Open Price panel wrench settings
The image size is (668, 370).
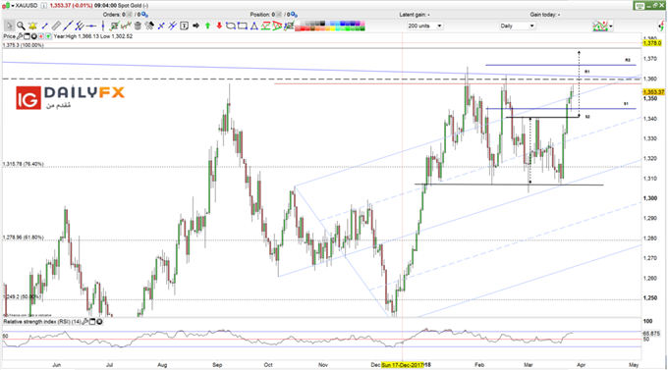click(20, 36)
